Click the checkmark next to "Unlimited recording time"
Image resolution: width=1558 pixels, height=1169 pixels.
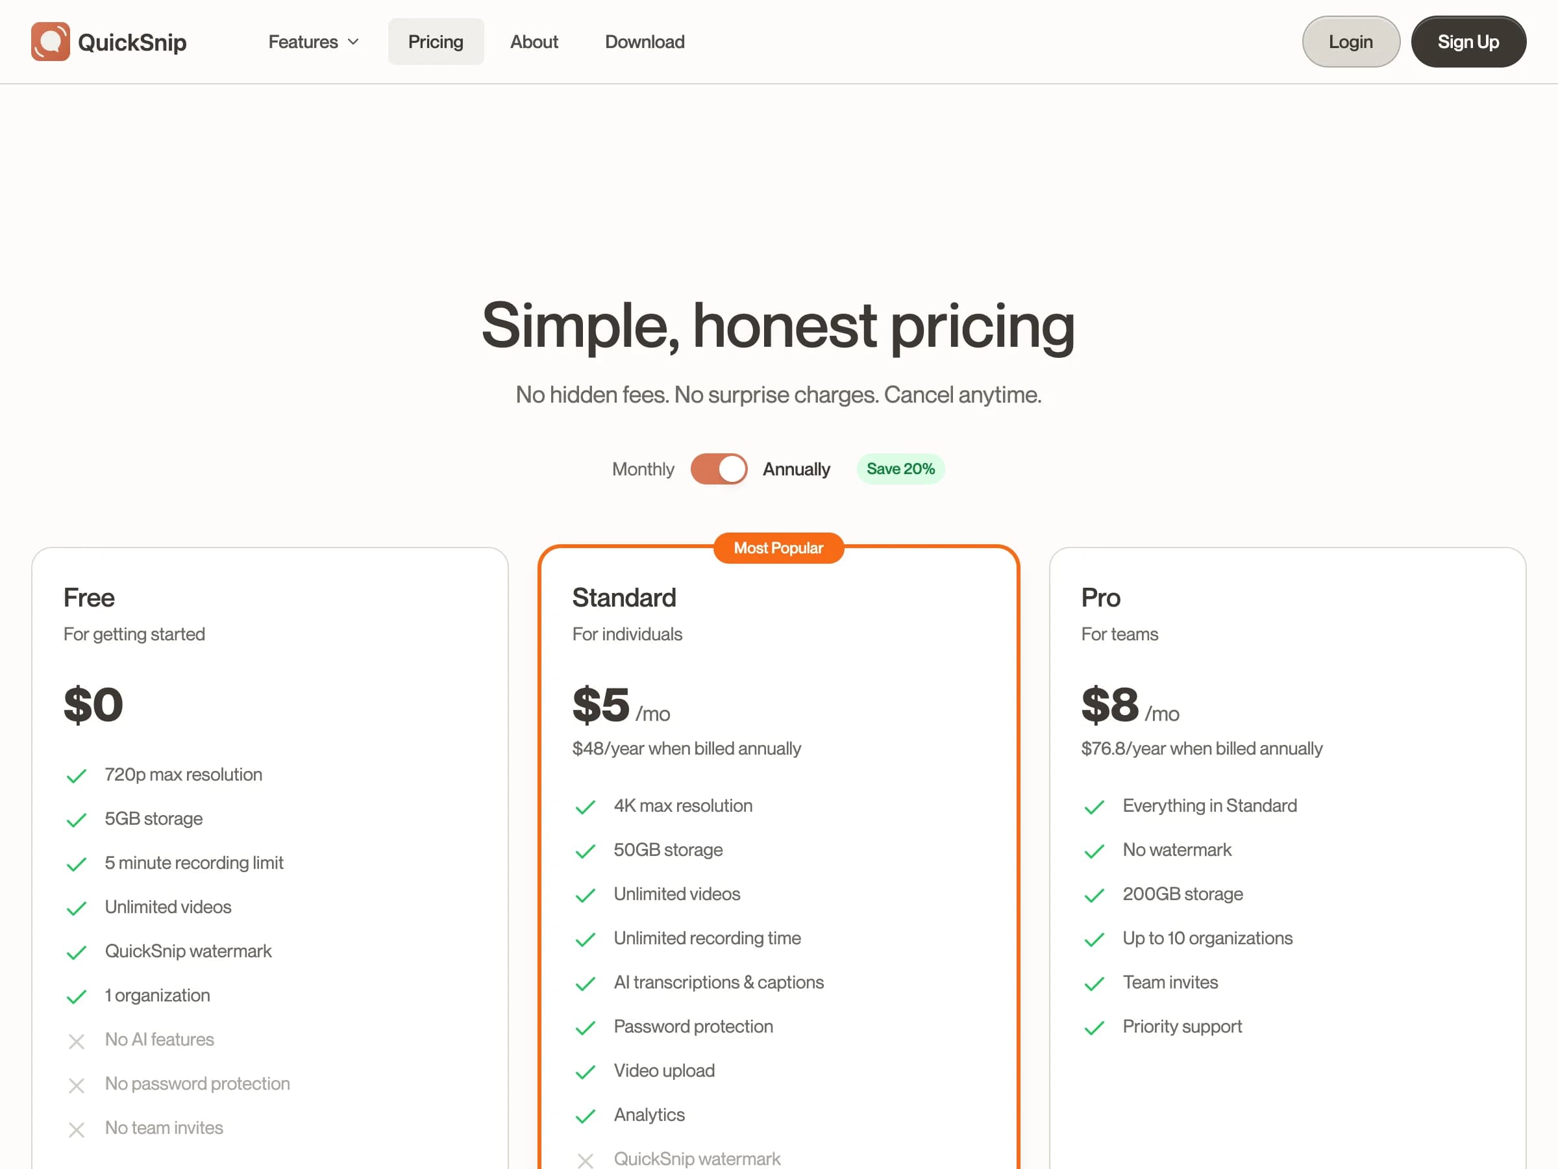pyautogui.click(x=586, y=940)
